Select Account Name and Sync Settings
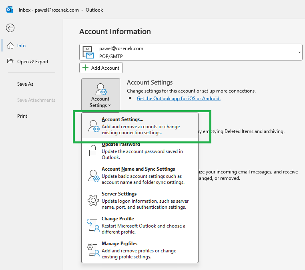305x270 pixels. [x=140, y=175]
